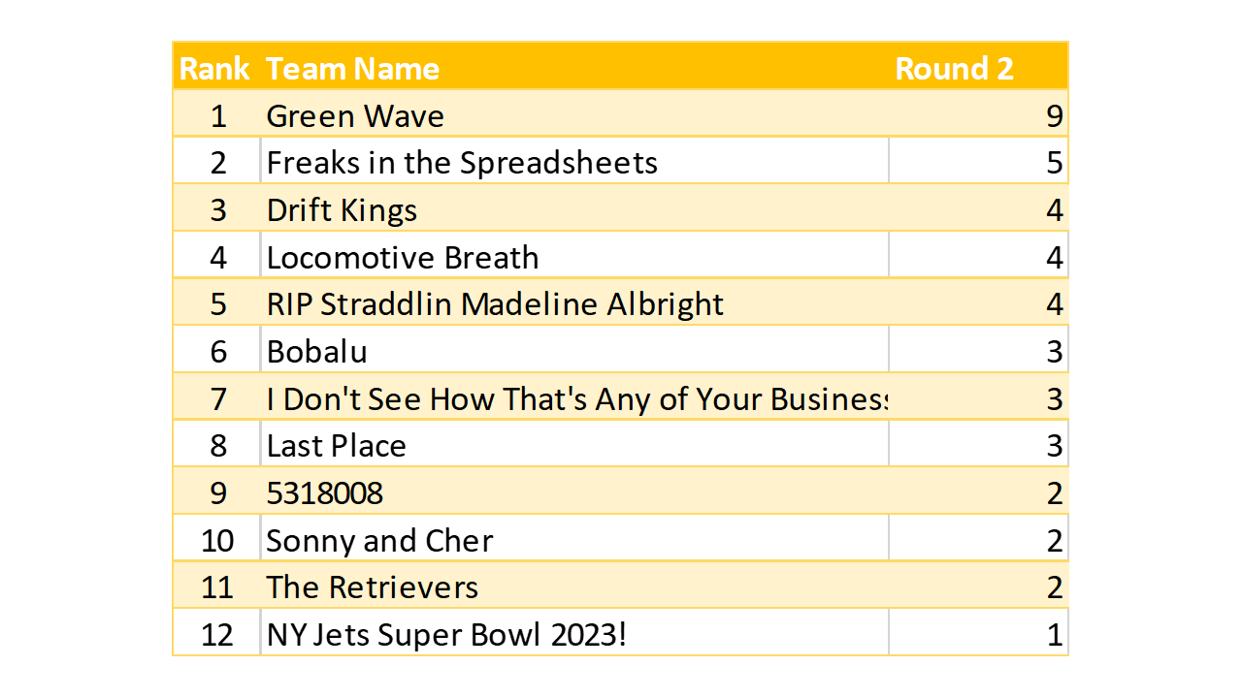Click I Don't See How That's Any cell

(576, 398)
